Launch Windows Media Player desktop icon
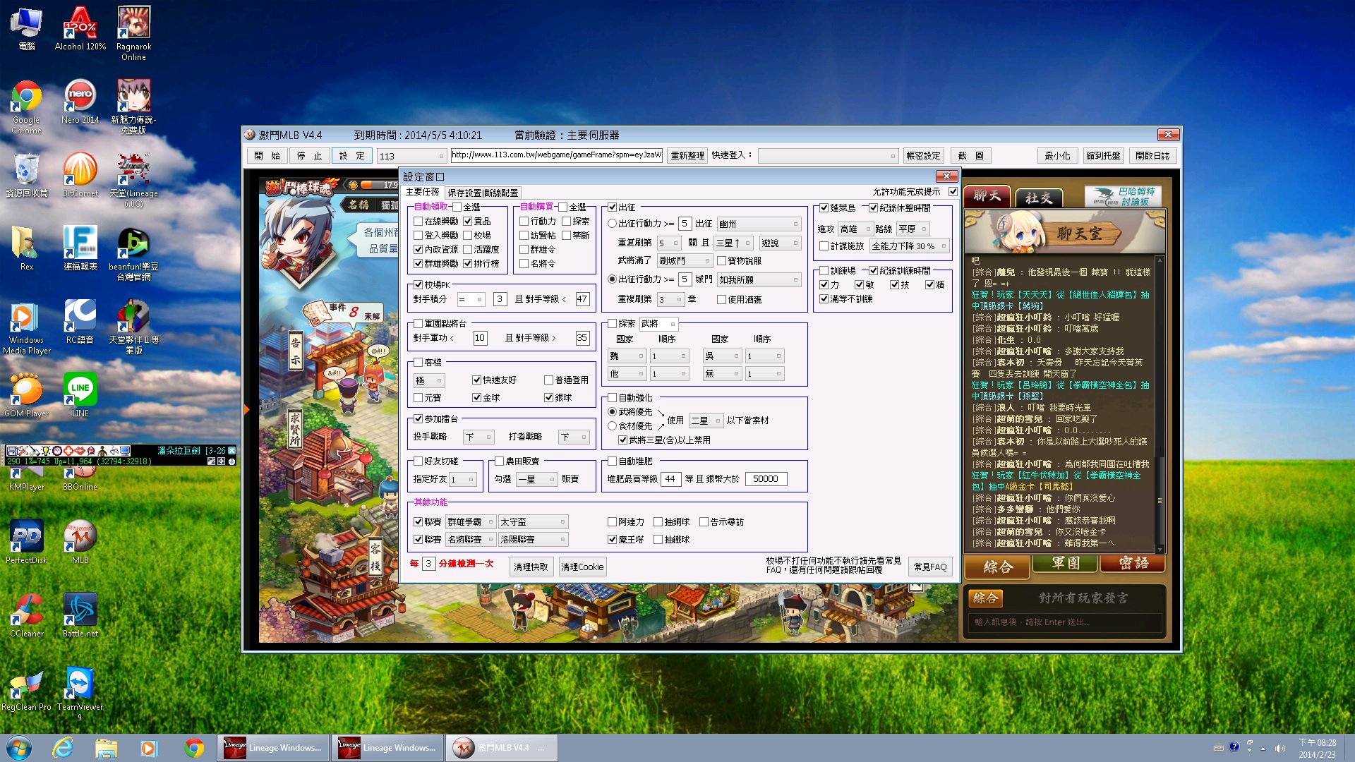 coord(26,327)
